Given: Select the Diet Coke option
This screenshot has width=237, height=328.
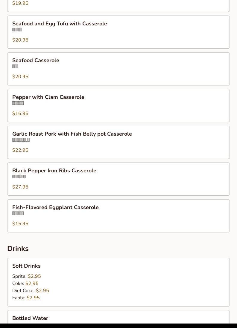Looking at the screenshot, I should coord(31,291).
